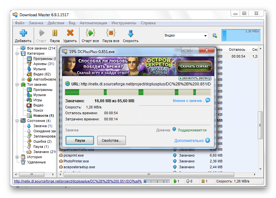Click the sourceforge URL link in status bar
Screen dimensions: 276x198
[x=78, y=181]
